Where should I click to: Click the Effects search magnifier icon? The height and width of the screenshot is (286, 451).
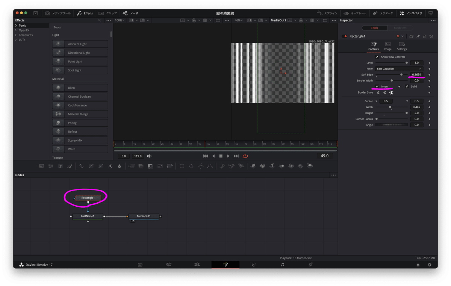(x=100, y=20)
